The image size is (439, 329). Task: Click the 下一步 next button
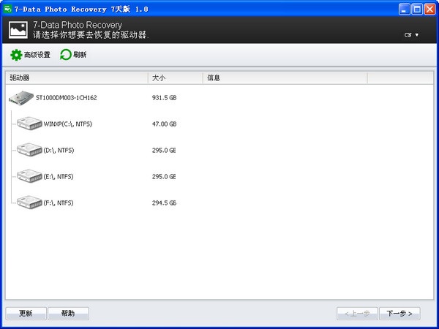point(399,314)
